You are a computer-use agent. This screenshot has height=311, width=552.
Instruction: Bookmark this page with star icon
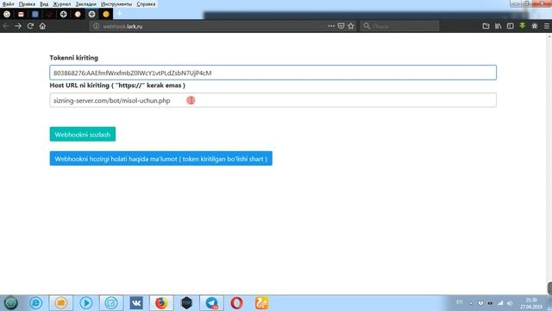(351, 26)
